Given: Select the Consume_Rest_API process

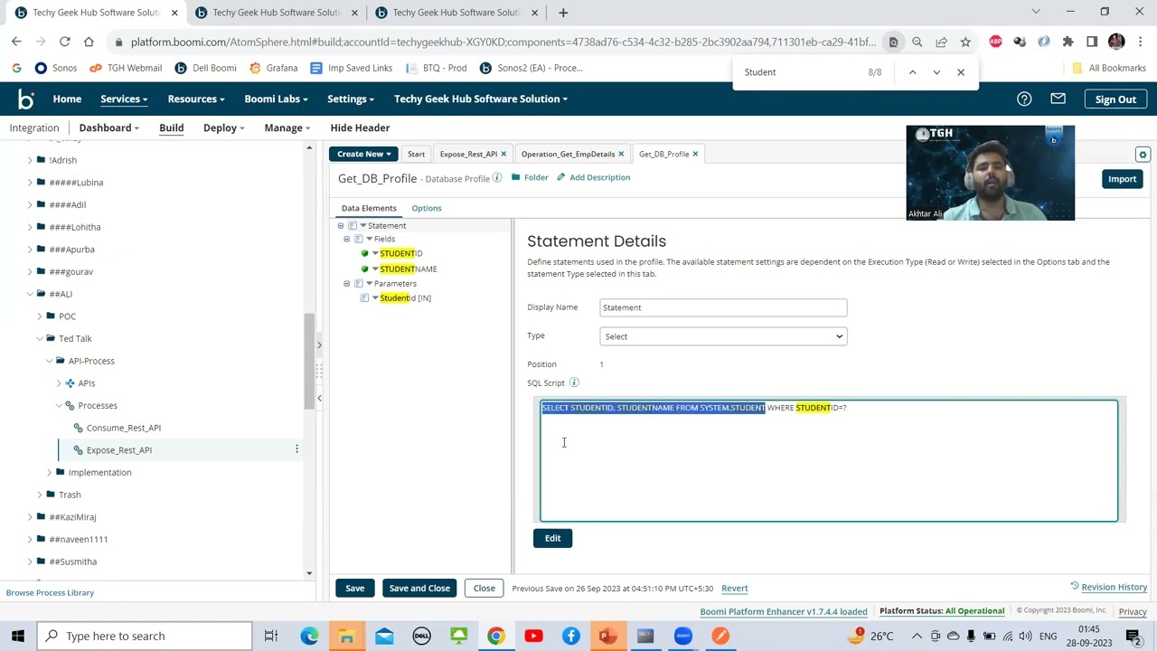Looking at the screenshot, I should [x=124, y=428].
